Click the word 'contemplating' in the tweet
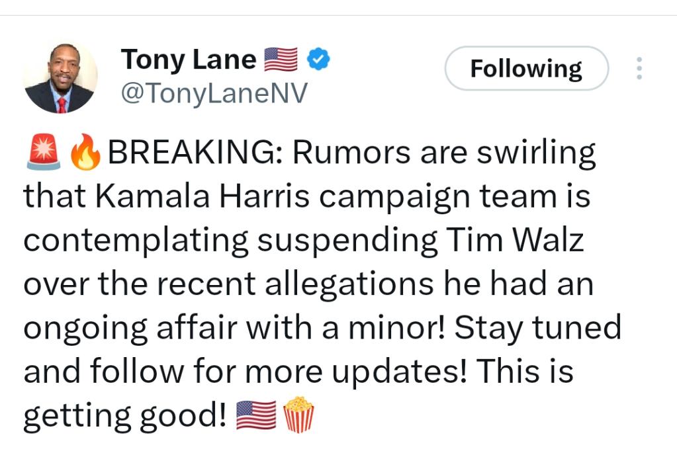The height and width of the screenshot is (451, 677). click(137, 241)
